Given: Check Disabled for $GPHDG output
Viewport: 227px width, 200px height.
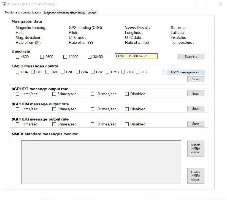Looking at the screenshot, I should (x=127, y=124).
